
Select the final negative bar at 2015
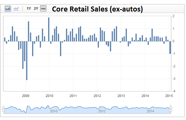[x=170, y=47]
